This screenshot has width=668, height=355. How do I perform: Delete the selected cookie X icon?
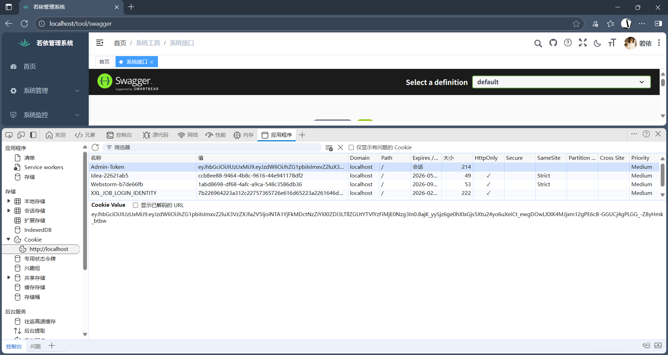pos(341,148)
